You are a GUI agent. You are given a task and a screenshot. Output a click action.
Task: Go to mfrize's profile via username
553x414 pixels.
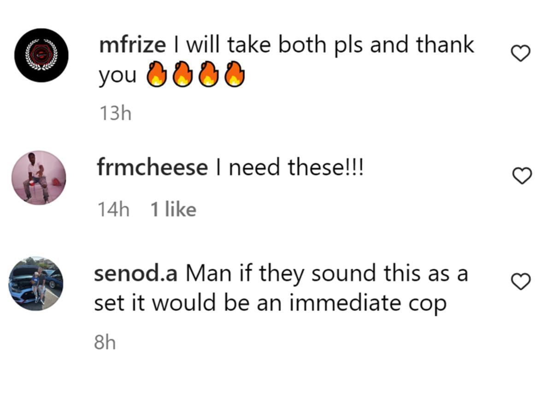point(132,45)
